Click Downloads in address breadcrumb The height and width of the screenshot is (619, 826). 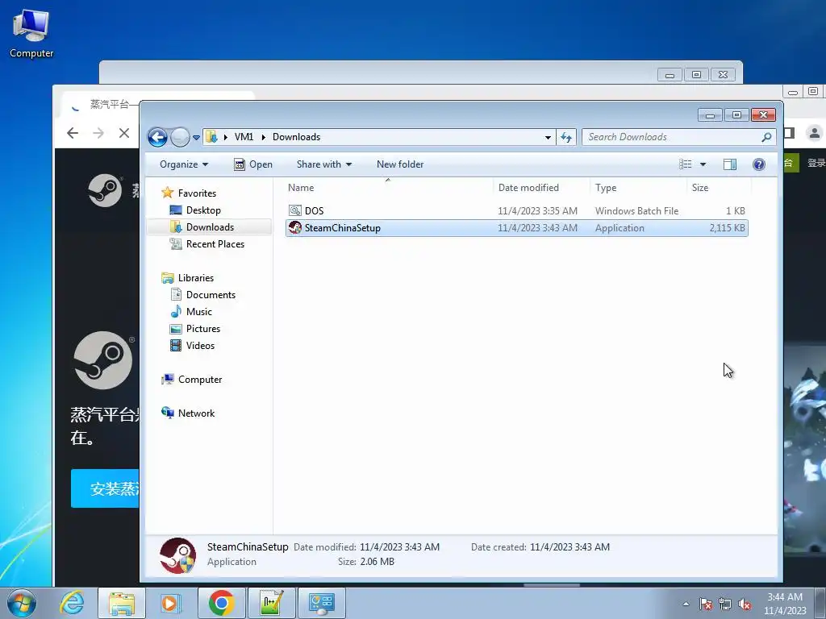[296, 137]
